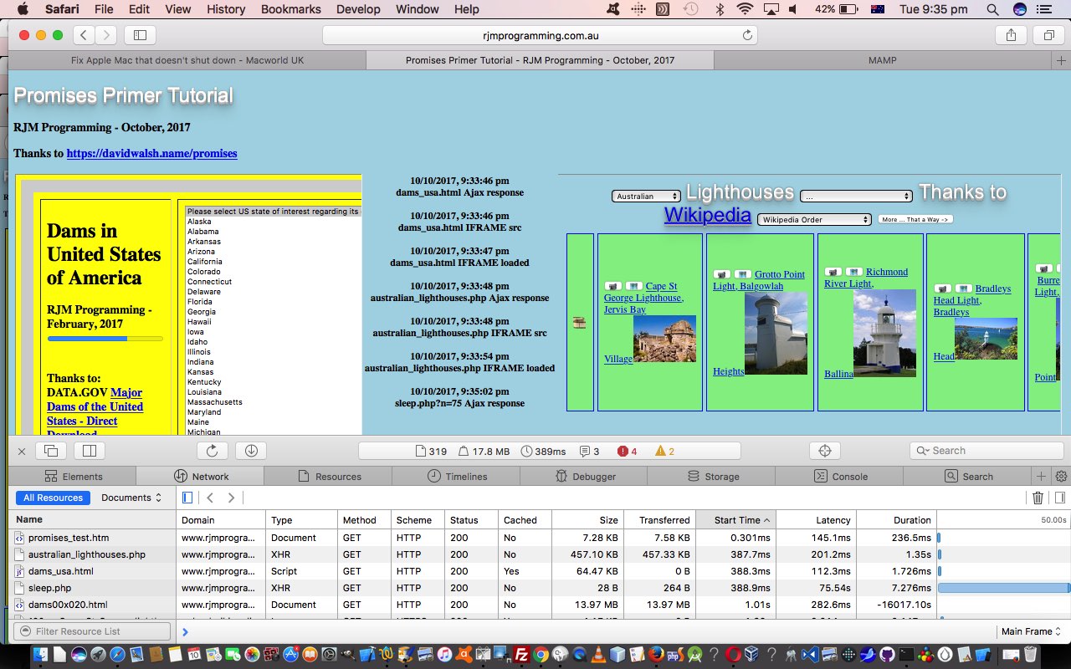Select the All Resources filter
Image resolution: width=1071 pixels, height=669 pixels.
pos(54,498)
